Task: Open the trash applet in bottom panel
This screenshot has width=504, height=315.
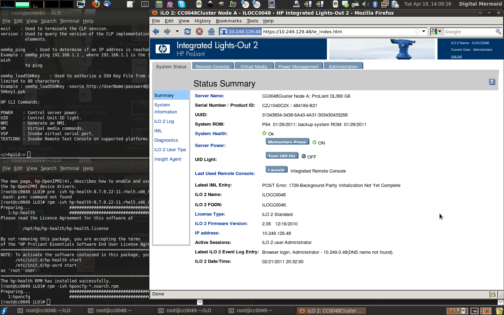Action: 499,310
